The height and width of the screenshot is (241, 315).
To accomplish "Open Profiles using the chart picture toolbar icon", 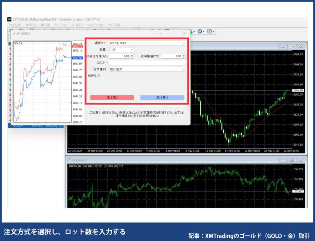I will (x=209, y=31).
